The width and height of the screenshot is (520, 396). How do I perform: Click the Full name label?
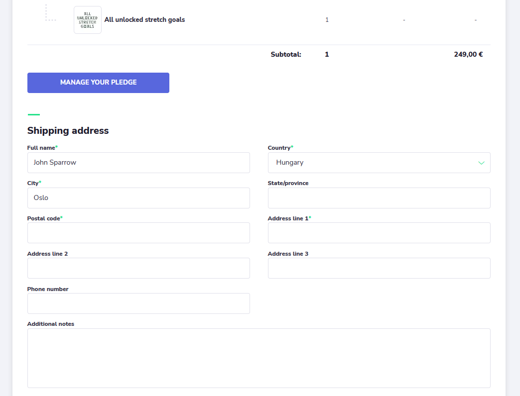pyautogui.click(x=41, y=148)
